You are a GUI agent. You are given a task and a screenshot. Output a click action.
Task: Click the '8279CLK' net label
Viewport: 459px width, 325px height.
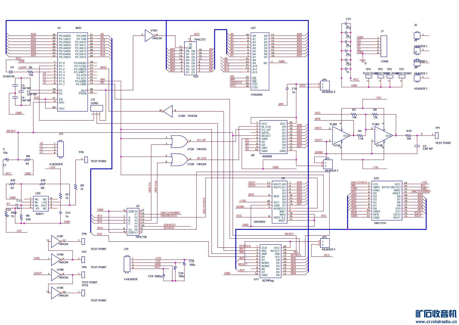[x=245, y=246]
